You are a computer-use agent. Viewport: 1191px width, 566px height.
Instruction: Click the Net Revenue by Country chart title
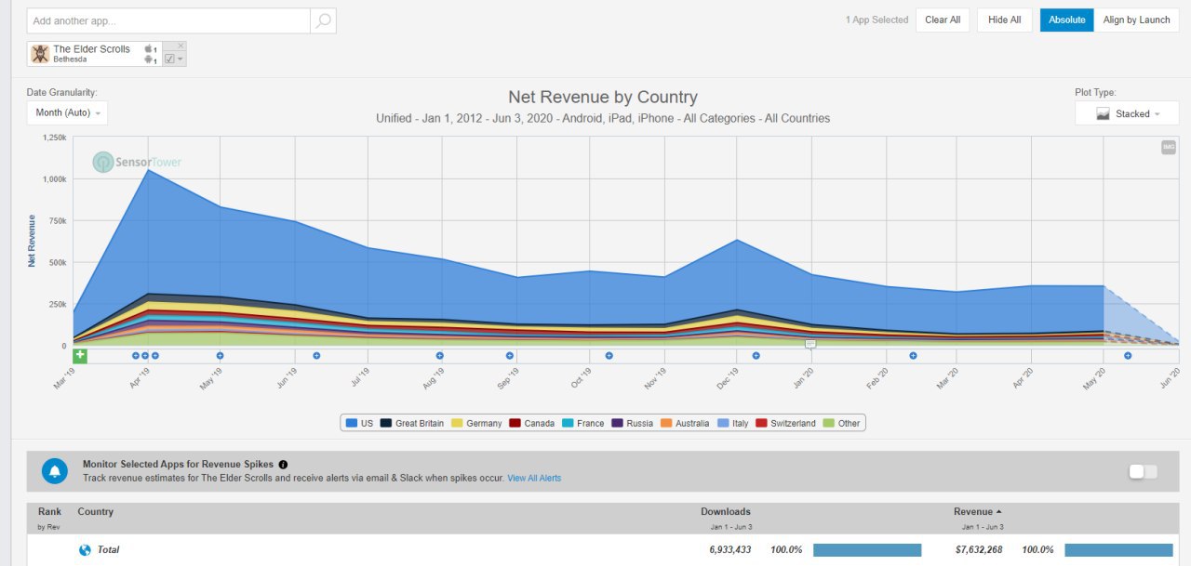pyautogui.click(x=603, y=97)
